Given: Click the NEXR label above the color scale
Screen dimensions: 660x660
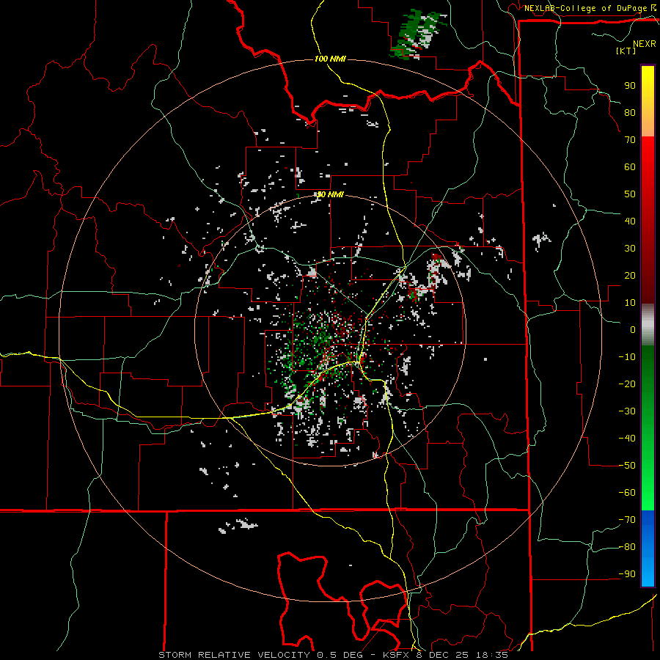Looking at the screenshot, I should [x=645, y=44].
